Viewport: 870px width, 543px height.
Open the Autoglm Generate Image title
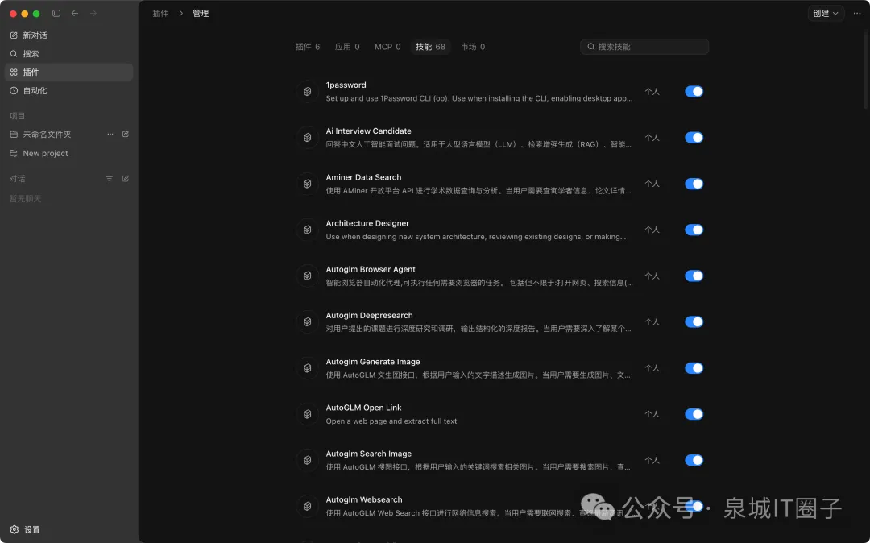(x=373, y=361)
